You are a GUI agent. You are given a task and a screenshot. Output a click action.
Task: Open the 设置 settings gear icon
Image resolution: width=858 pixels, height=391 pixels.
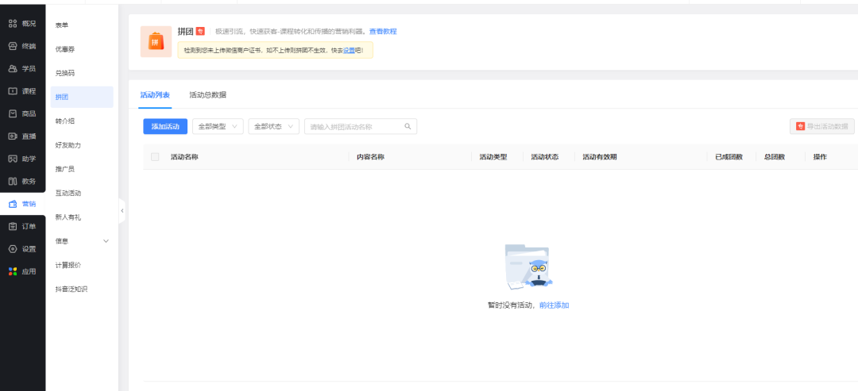[13, 249]
